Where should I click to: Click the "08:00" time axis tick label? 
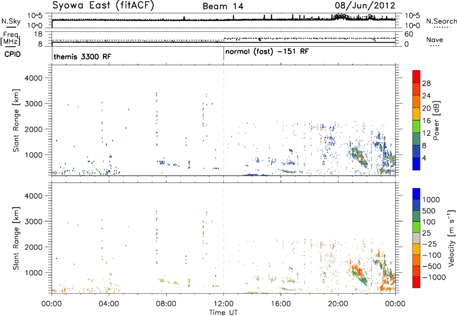[x=166, y=304]
